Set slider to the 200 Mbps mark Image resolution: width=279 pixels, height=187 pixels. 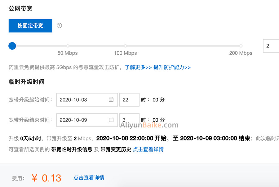241,46
